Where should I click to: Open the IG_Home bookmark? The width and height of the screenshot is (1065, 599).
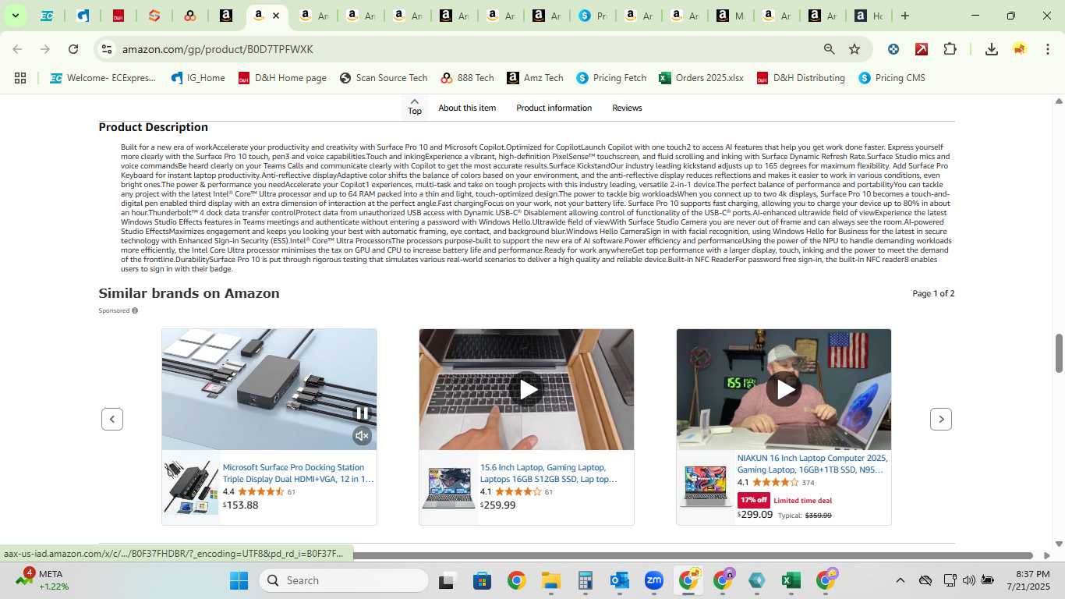(x=198, y=78)
